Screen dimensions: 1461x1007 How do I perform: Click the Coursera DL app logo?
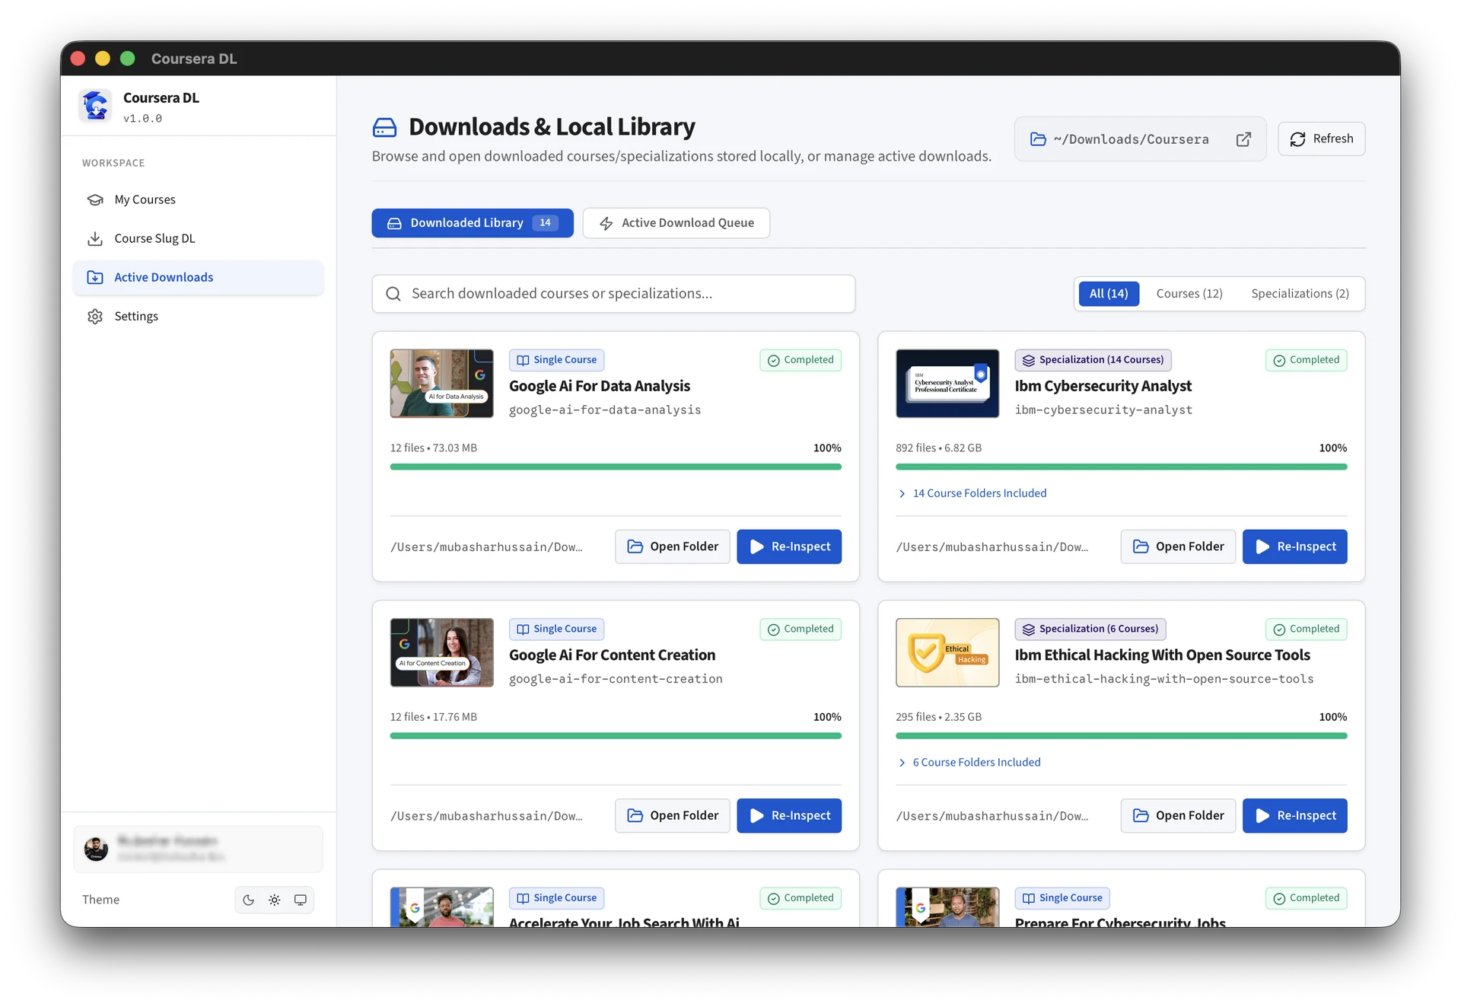95,106
